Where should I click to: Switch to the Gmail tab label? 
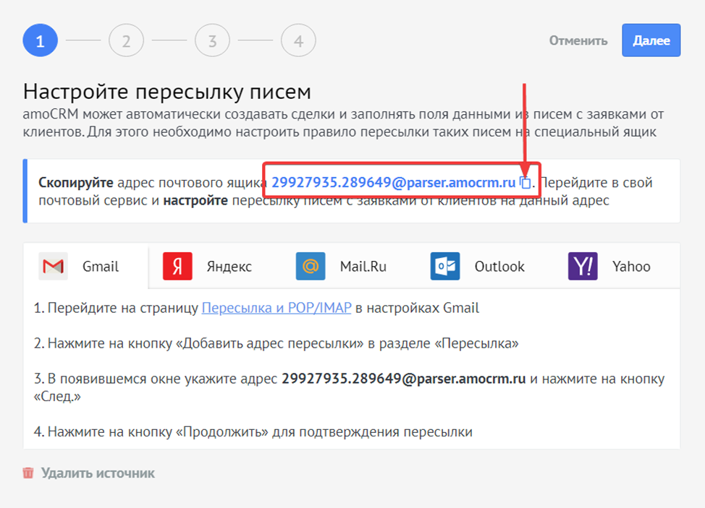coord(101,267)
